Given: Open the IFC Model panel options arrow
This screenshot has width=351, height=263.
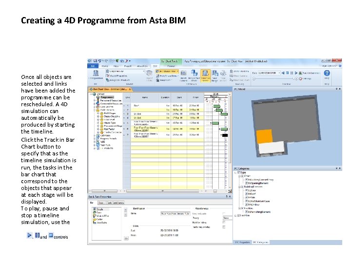Looking at the screenshot, I should click(x=336, y=89).
